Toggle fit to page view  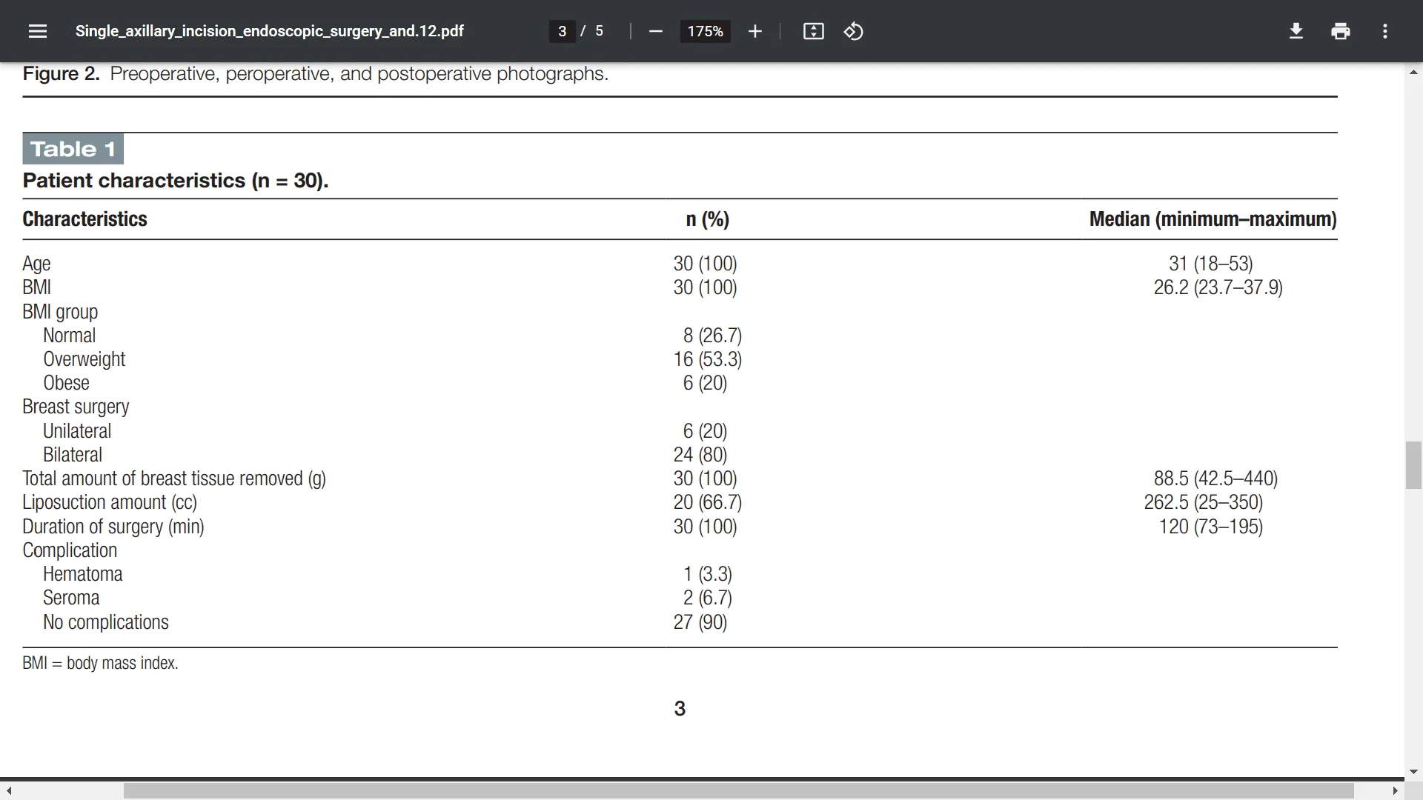pos(813,31)
